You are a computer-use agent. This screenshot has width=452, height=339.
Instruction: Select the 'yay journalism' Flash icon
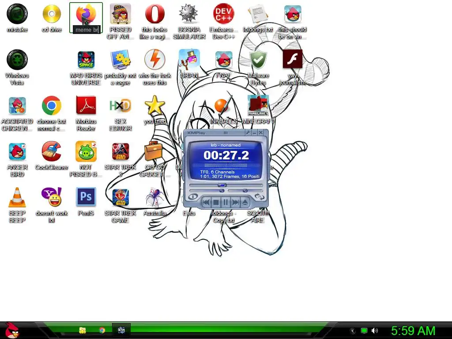[293, 59]
